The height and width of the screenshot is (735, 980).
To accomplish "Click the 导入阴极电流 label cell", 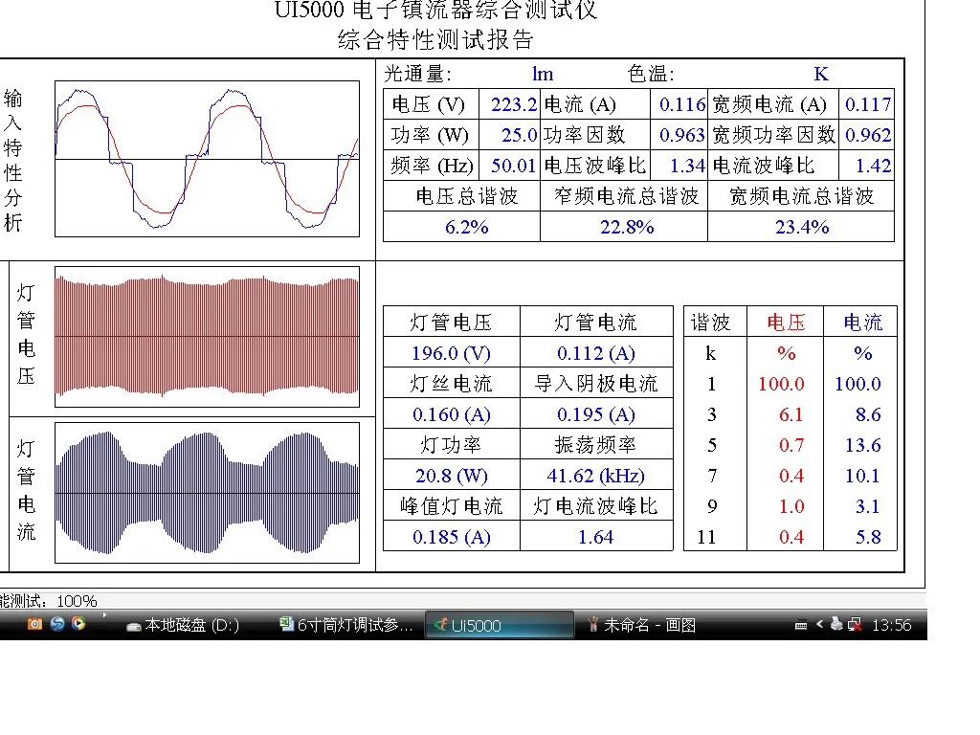I will (x=595, y=384).
